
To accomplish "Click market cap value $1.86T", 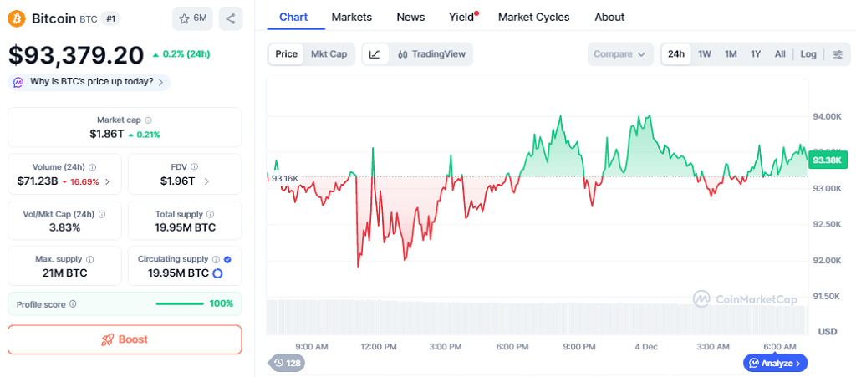I will [x=106, y=135].
